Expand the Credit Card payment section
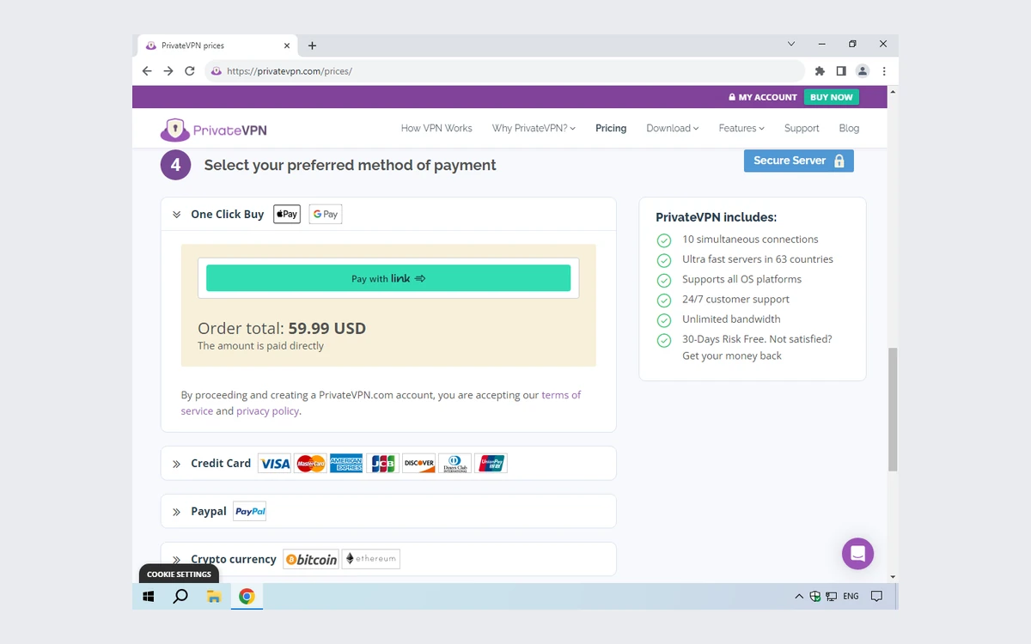Image resolution: width=1031 pixels, height=644 pixels. (x=176, y=464)
